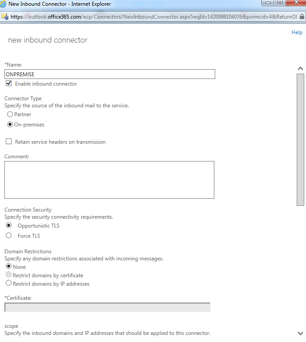Click the scroll down arrow of the form
The height and width of the screenshot is (342, 306).
300,333
